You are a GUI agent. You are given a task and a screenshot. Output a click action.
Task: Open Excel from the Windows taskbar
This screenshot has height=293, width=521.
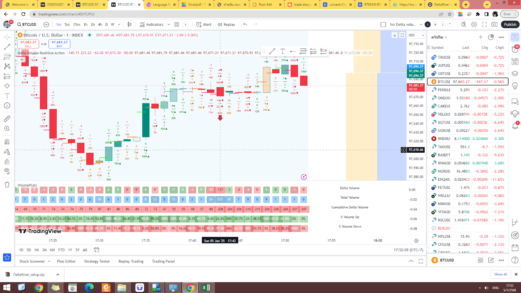[206, 287]
